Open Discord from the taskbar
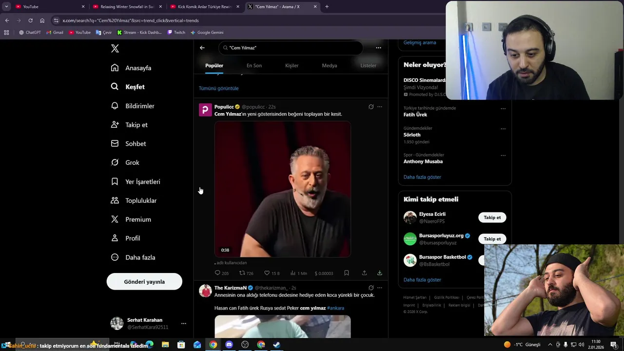 point(229,345)
